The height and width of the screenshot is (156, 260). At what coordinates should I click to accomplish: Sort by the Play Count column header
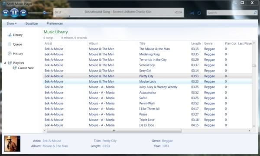click(231, 43)
